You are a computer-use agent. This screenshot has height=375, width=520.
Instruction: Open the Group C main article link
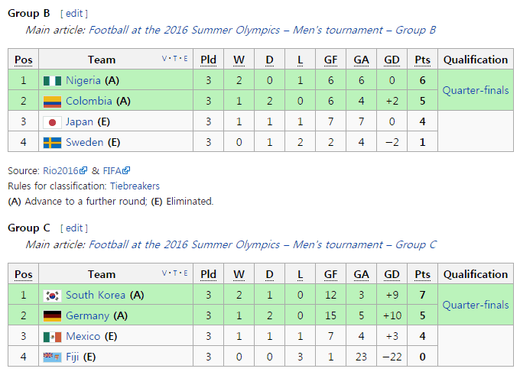262,244
